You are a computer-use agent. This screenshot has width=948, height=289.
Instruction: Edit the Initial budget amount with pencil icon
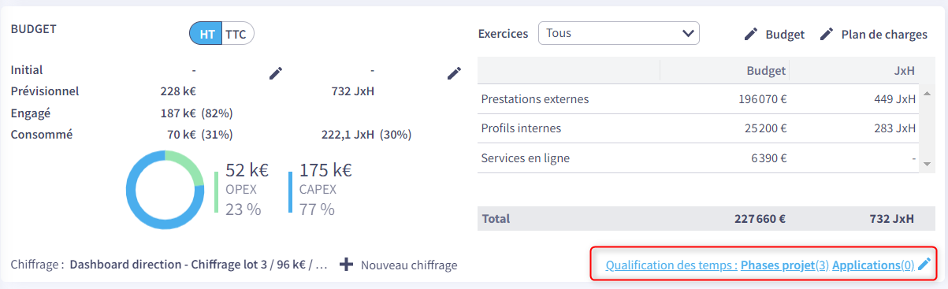tap(275, 73)
